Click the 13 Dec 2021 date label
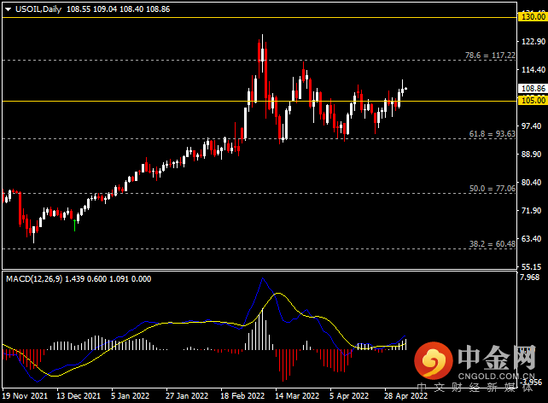The width and height of the screenshot is (548, 403). [x=79, y=396]
